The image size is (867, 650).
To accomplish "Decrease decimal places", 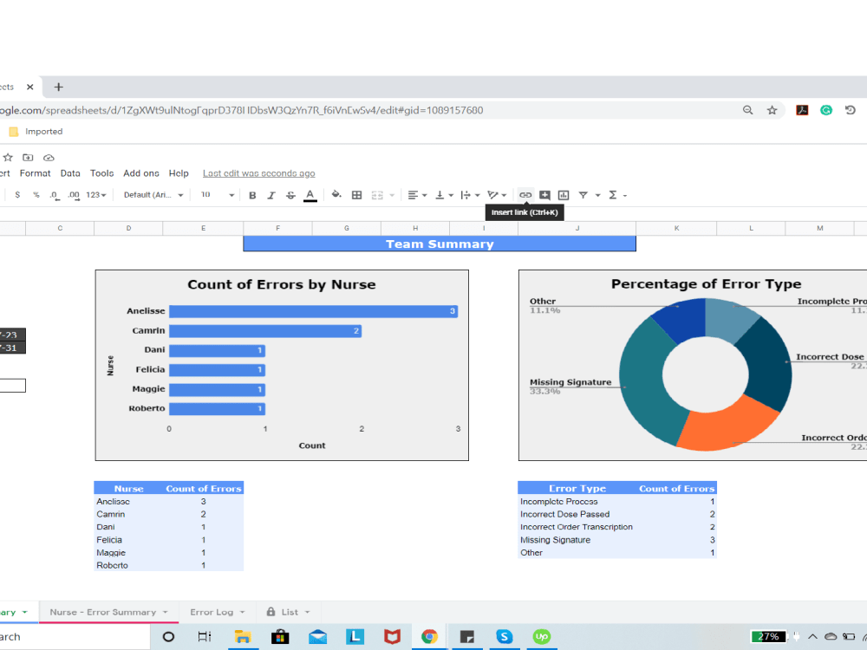I will [54, 195].
